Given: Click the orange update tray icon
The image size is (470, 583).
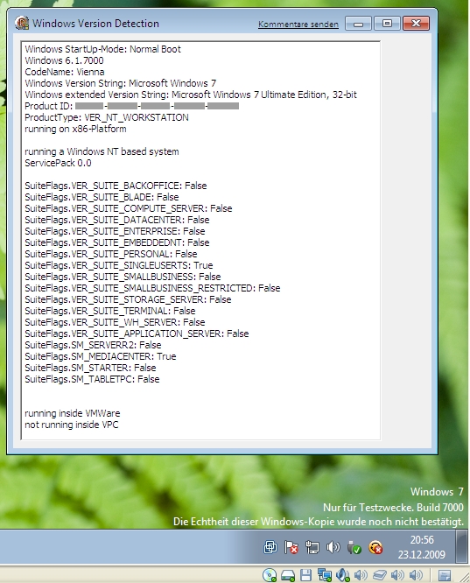Looking at the screenshot, I should pyautogui.click(x=375, y=547).
